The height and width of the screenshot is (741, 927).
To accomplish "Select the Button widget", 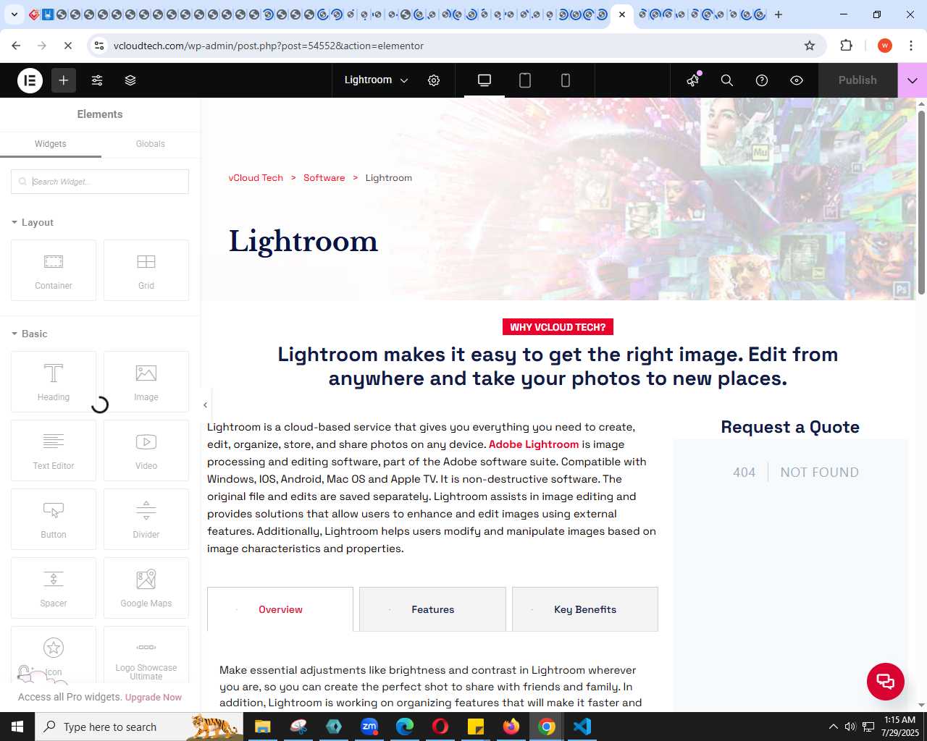I will 54,520.
